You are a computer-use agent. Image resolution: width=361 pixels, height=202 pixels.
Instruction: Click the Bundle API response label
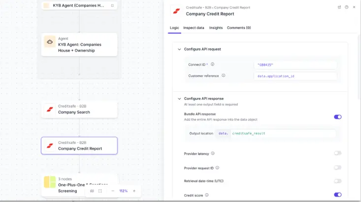pos(199,114)
